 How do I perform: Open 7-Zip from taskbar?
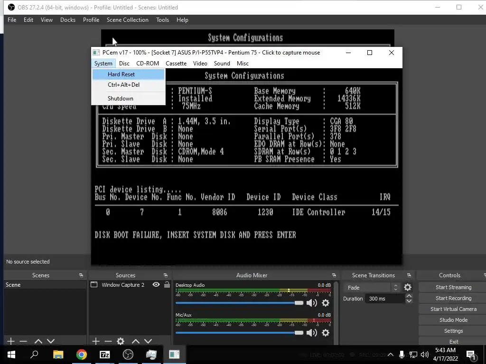point(104,355)
